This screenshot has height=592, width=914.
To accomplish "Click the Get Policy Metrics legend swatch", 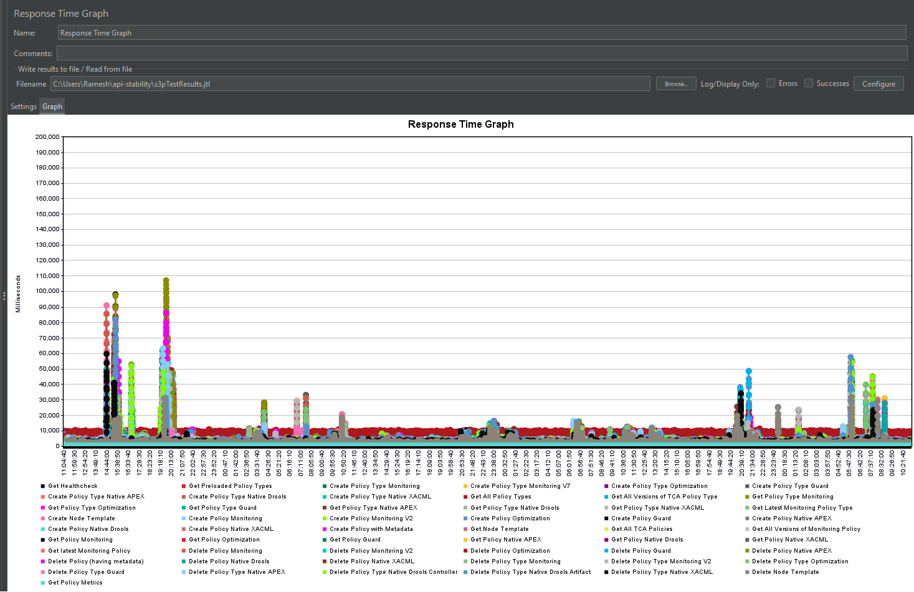I will 42,583.
